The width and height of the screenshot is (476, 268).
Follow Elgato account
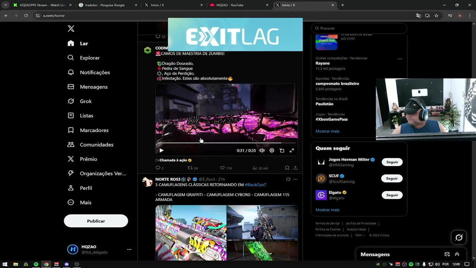[x=392, y=195]
